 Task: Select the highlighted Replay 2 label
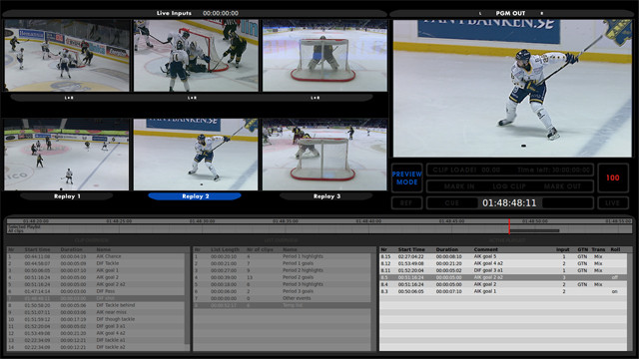pos(195,196)
